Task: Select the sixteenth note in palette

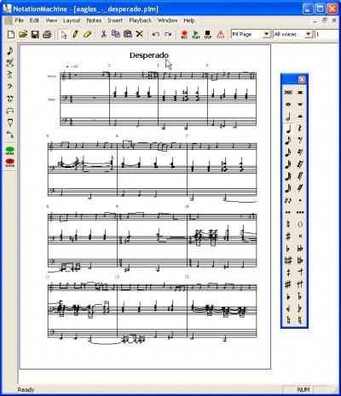Action: pyautogui.click(x=288, y=152)
